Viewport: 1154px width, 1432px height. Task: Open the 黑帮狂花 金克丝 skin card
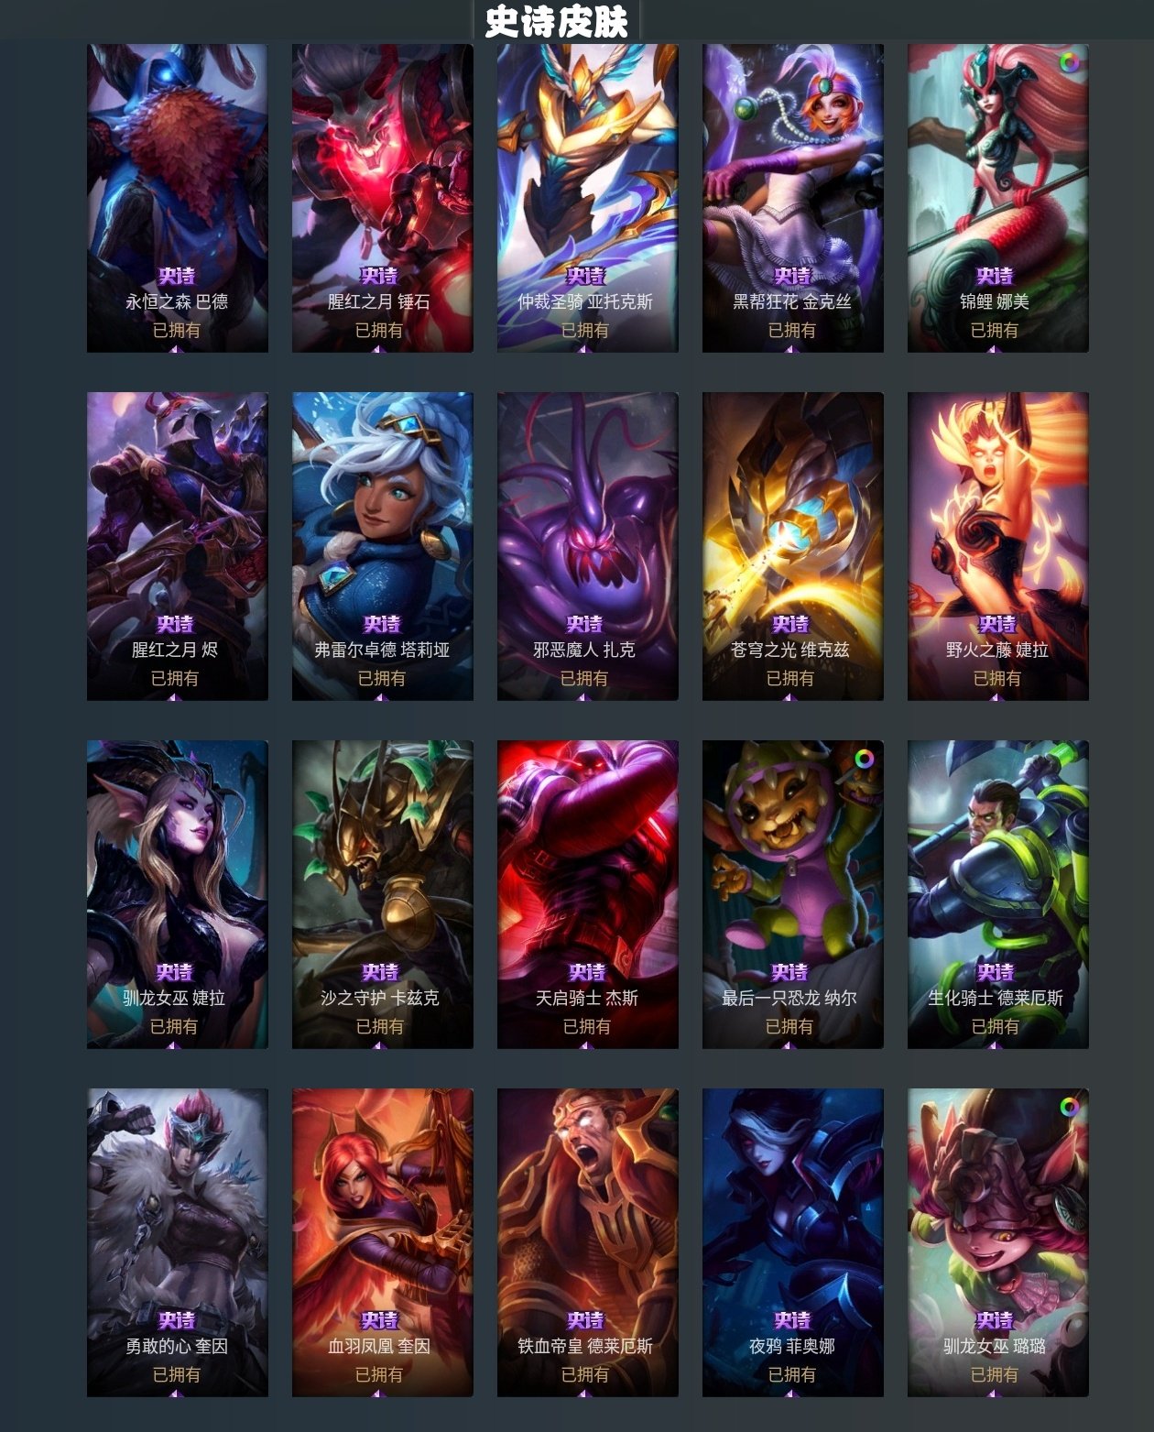coord(792,198)
